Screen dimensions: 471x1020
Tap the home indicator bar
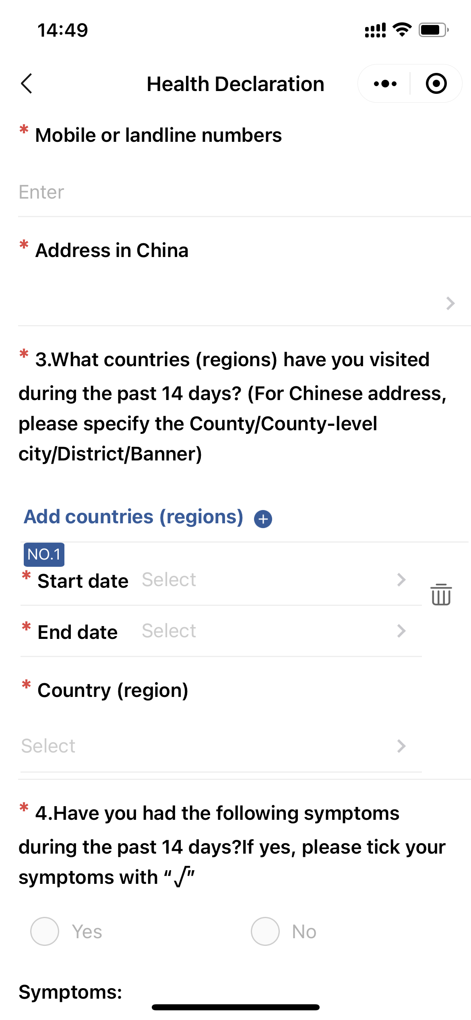235,1007
